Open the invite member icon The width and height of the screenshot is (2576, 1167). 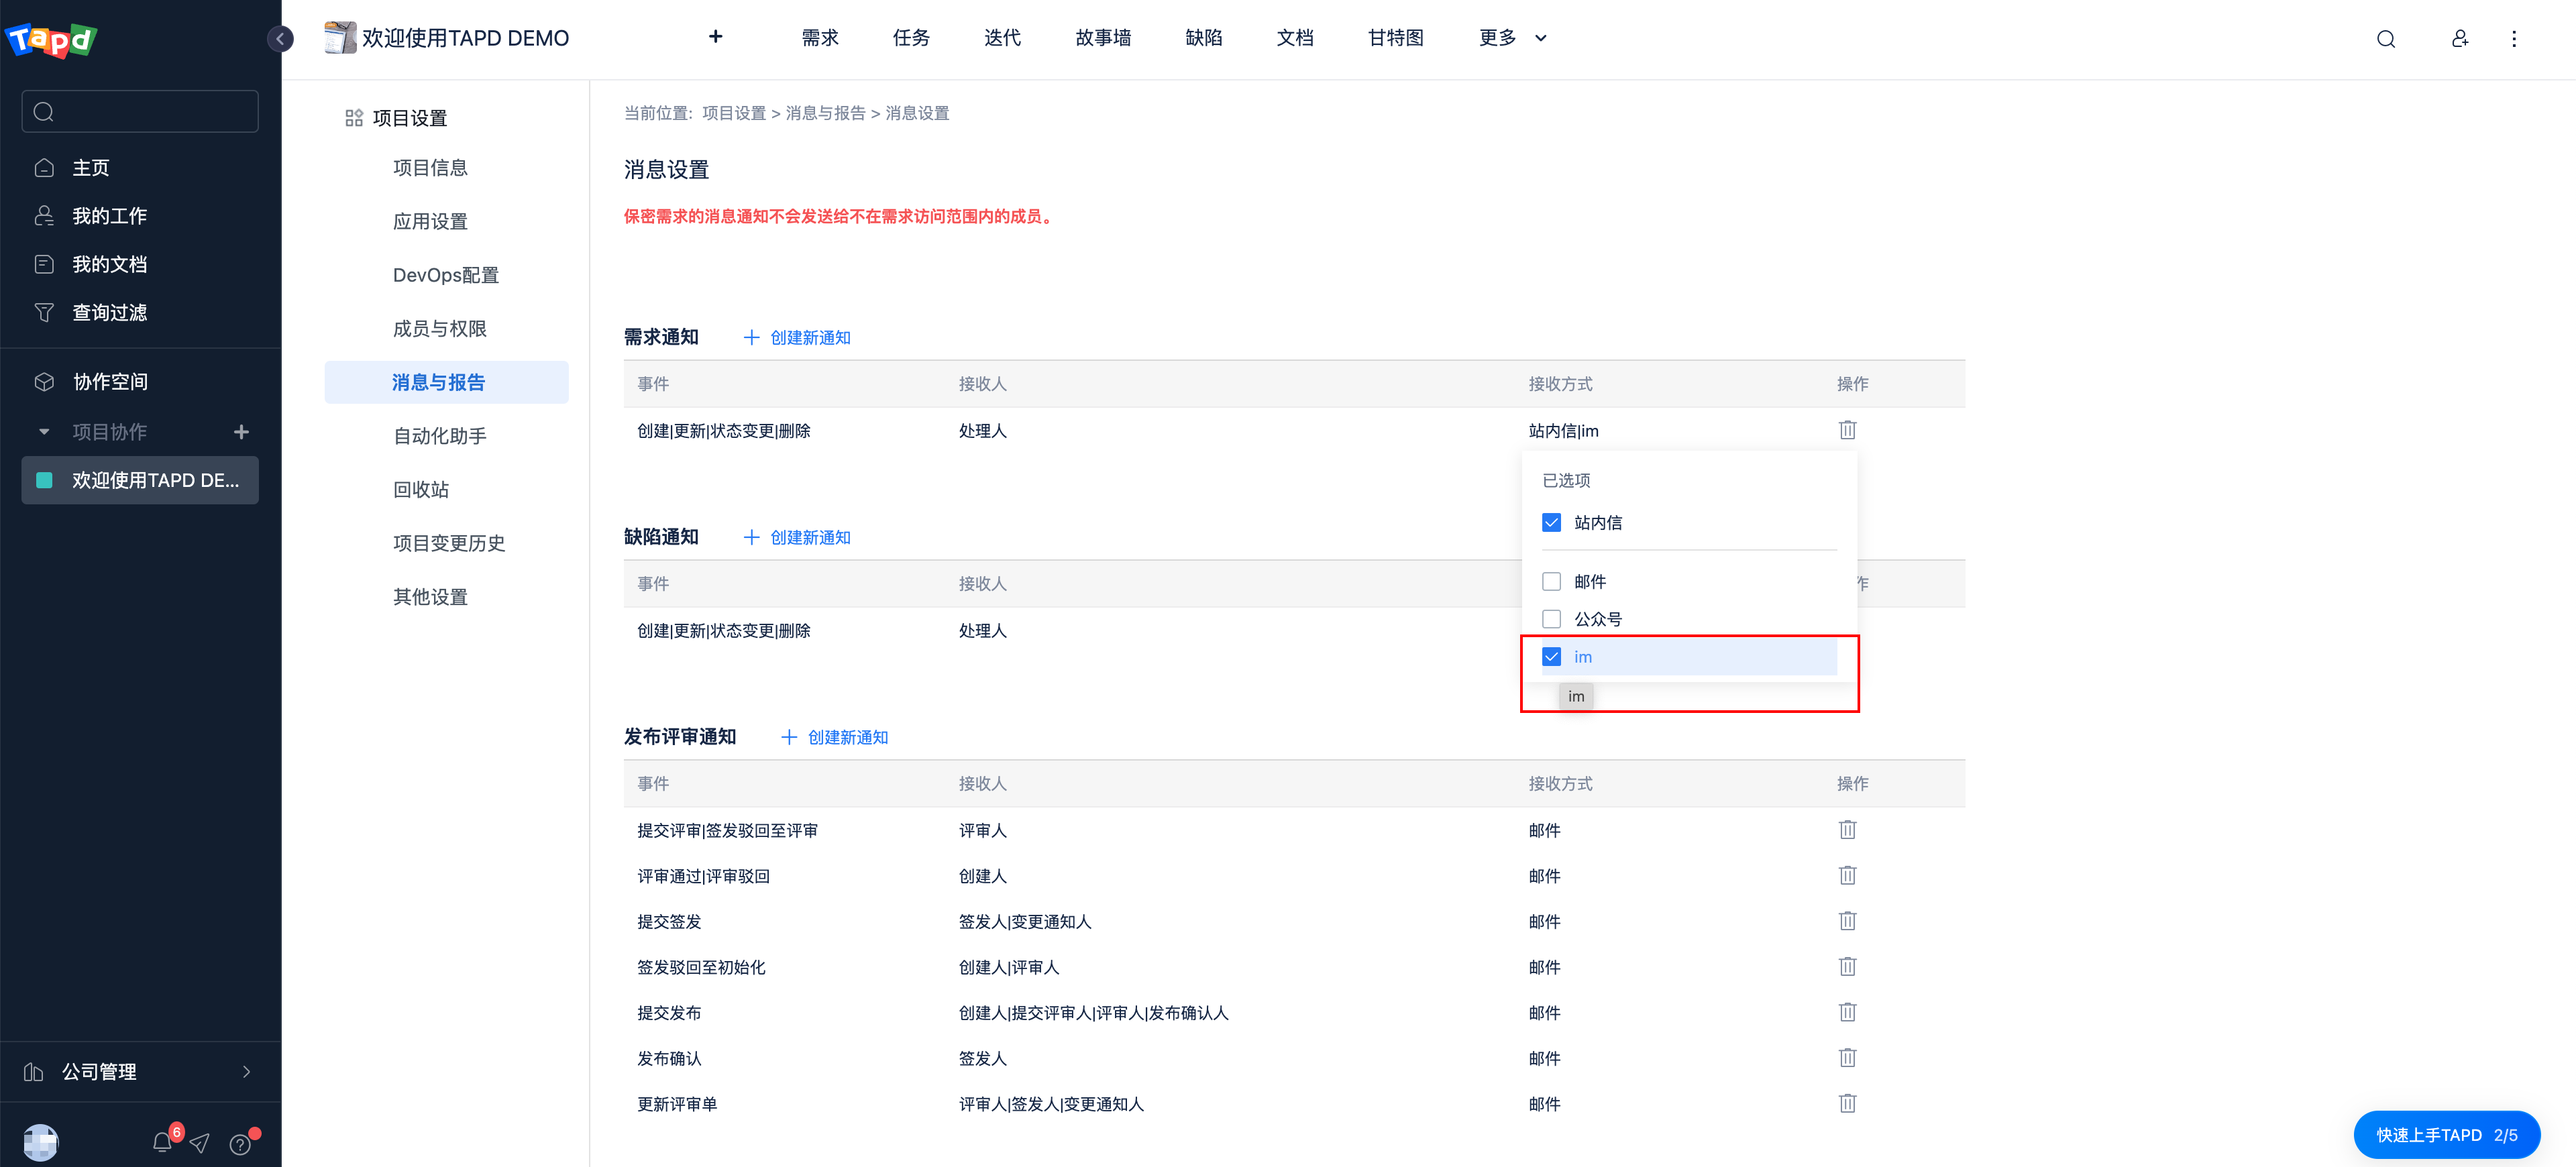(2459, 39)
